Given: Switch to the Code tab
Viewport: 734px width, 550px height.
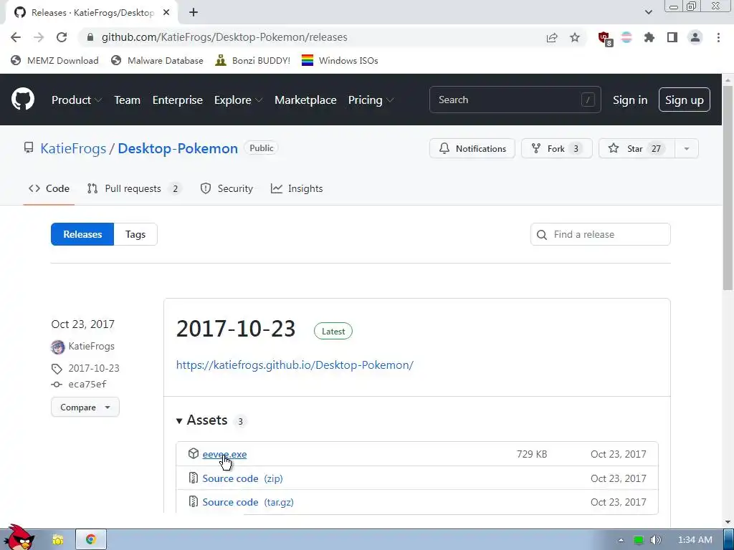Looking at the screenshot, I should point(49,188).
